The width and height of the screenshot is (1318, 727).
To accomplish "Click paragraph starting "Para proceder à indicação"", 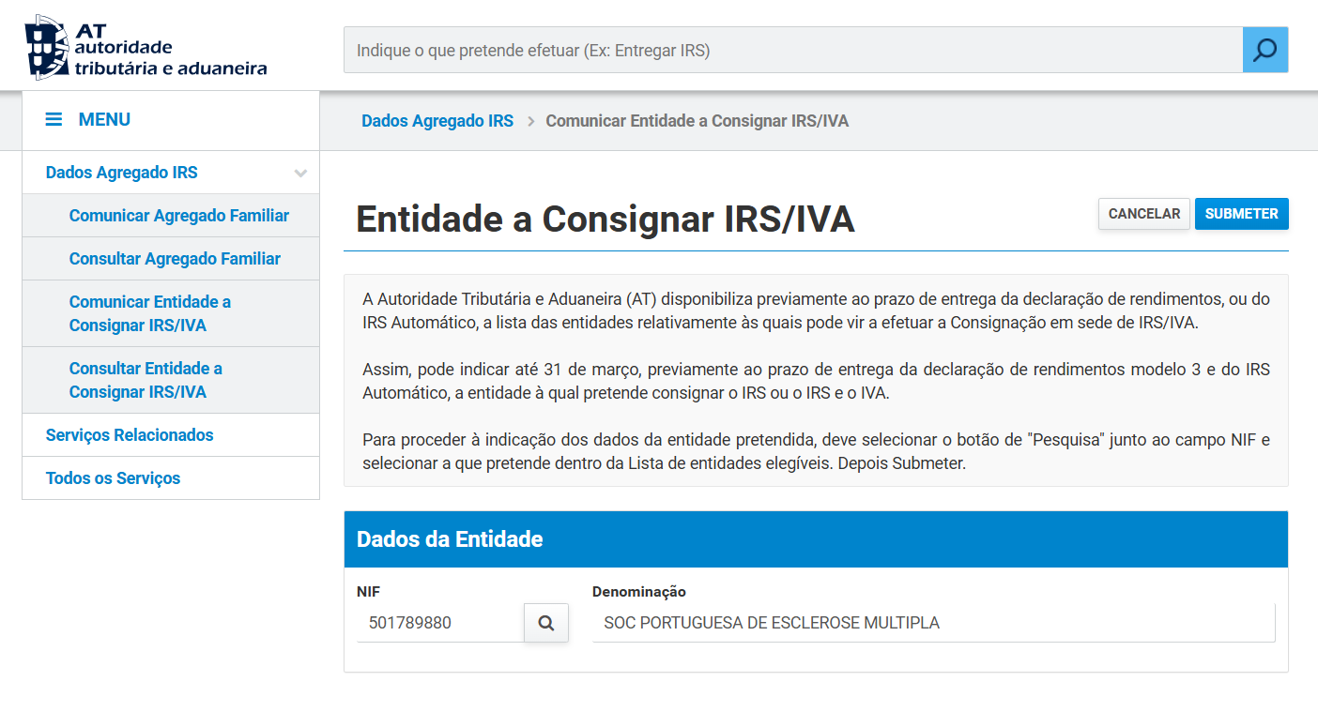I will [x=816, y=451].
